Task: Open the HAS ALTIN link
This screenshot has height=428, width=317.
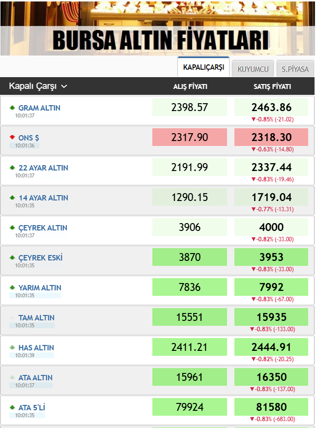Action: [36, 347]
